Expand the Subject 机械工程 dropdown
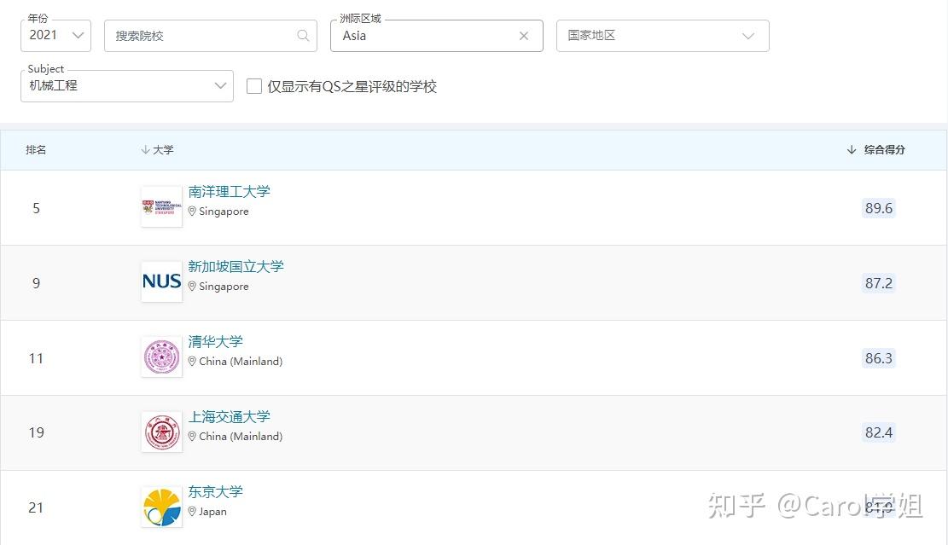Image resolution: width=948 pixels, height=545 pixels. pos(127,86)
